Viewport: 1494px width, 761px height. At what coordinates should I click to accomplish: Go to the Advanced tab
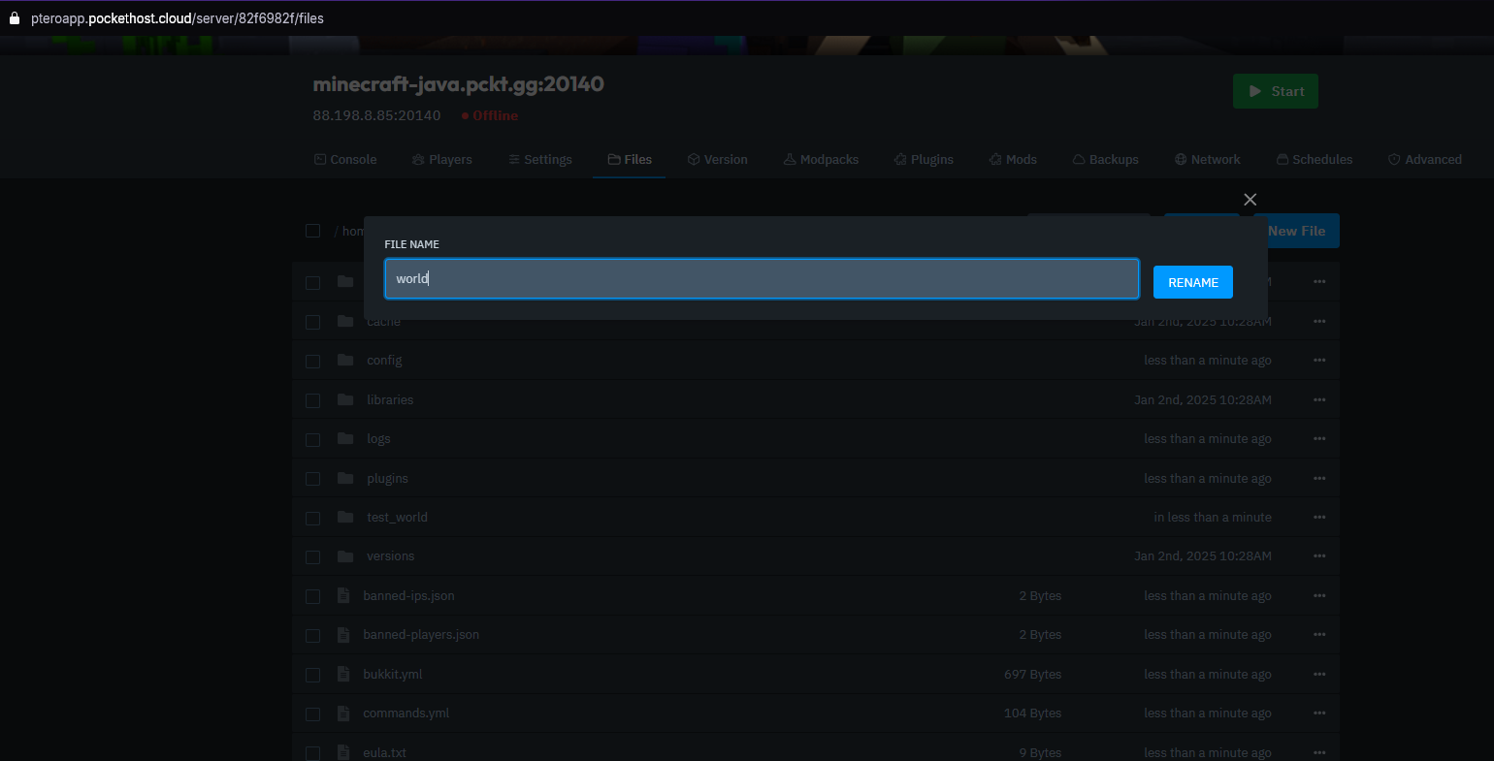click(1425, 159)
